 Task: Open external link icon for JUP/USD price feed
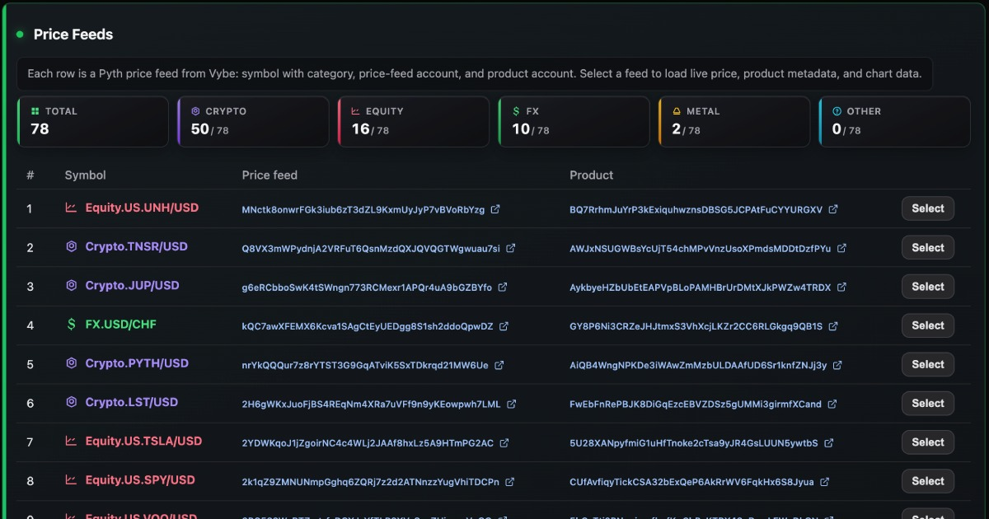click(x=503, y=288)
